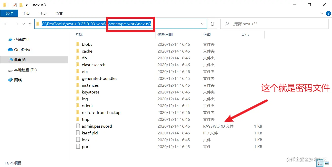Click the address bar path field
This screenshot has height=167, width=332.
click(x=121, y=24)
